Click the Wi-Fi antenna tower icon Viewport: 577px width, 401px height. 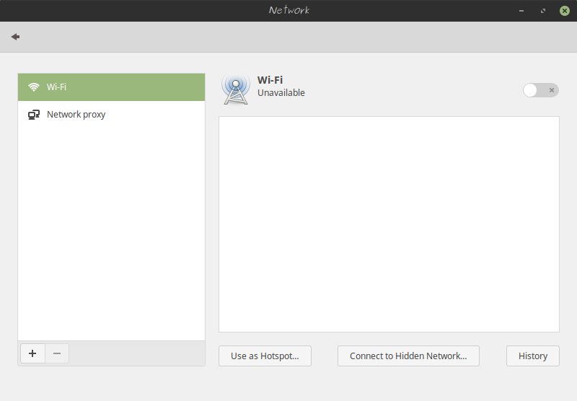236,89
